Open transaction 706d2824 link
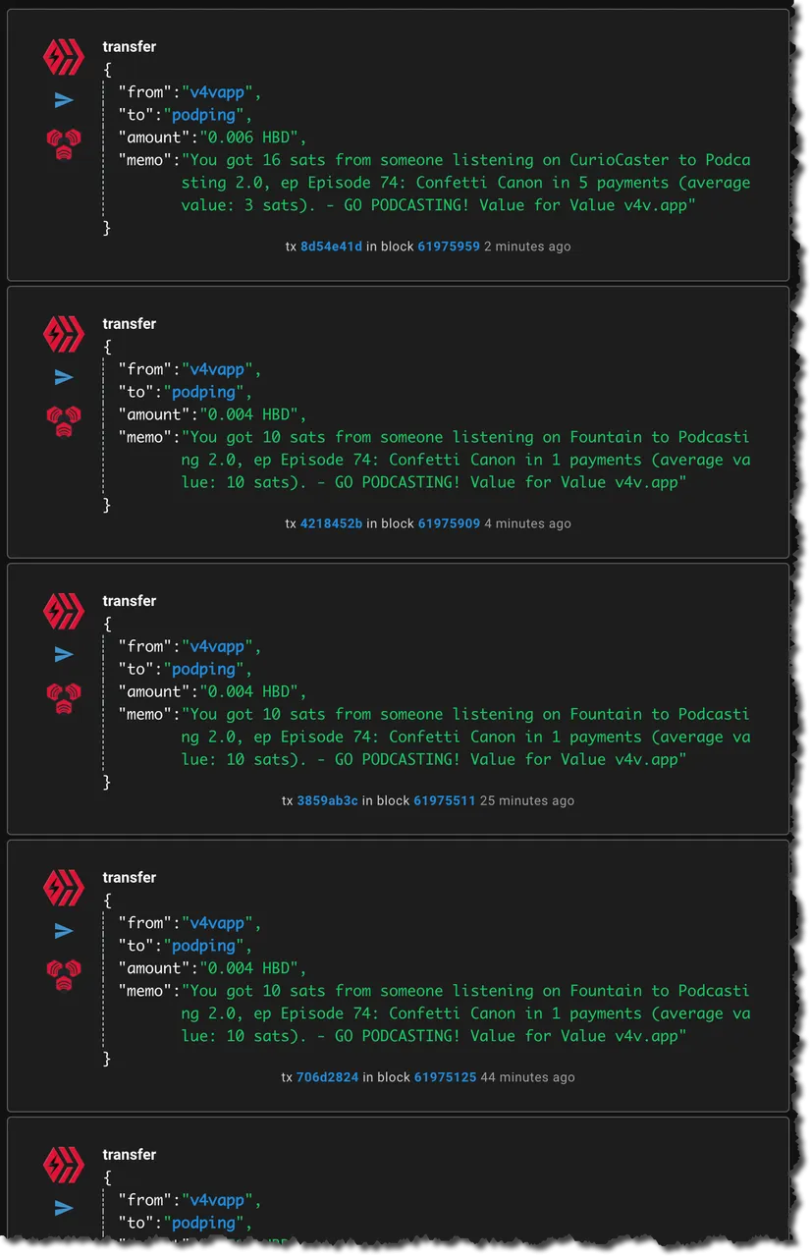811x1257 pixels. point(327,1077)
